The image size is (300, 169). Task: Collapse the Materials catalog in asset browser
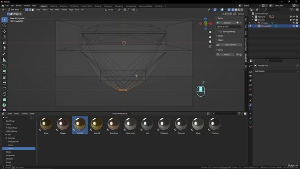pyautogui.click(x=6, y=138)
